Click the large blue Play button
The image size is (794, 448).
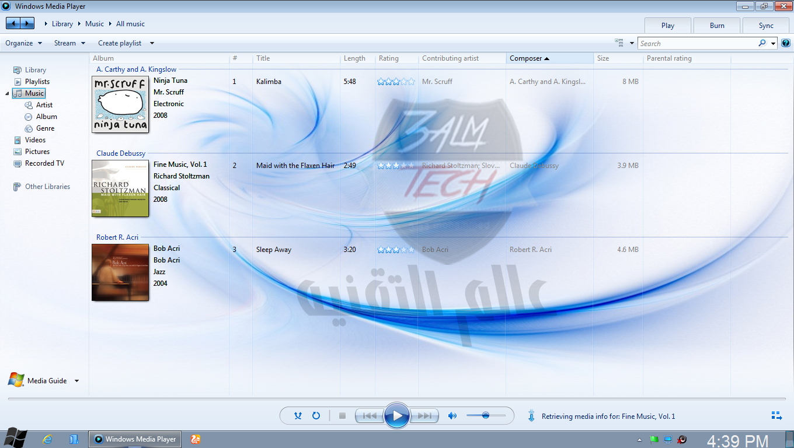click(397, 416)
